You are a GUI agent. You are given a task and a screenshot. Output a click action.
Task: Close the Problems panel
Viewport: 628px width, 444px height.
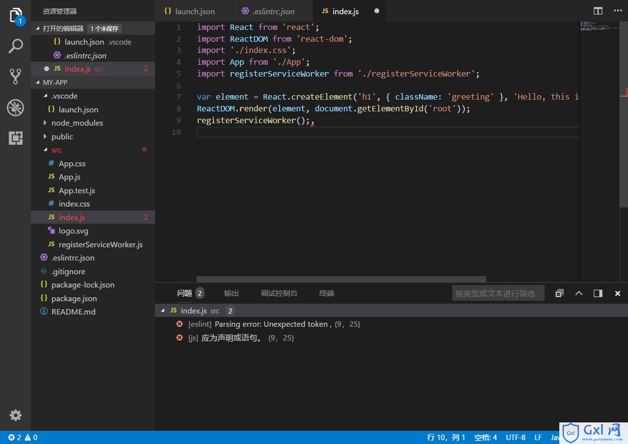coord(618,293)
